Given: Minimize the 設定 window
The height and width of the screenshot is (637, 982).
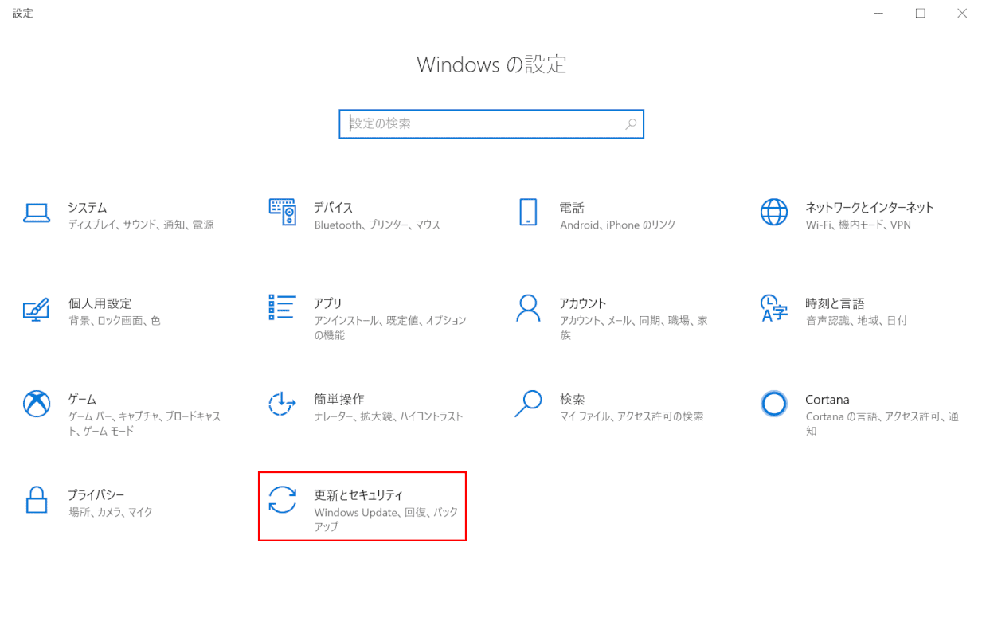Looking at the screenshot, I should coord(879,14).
